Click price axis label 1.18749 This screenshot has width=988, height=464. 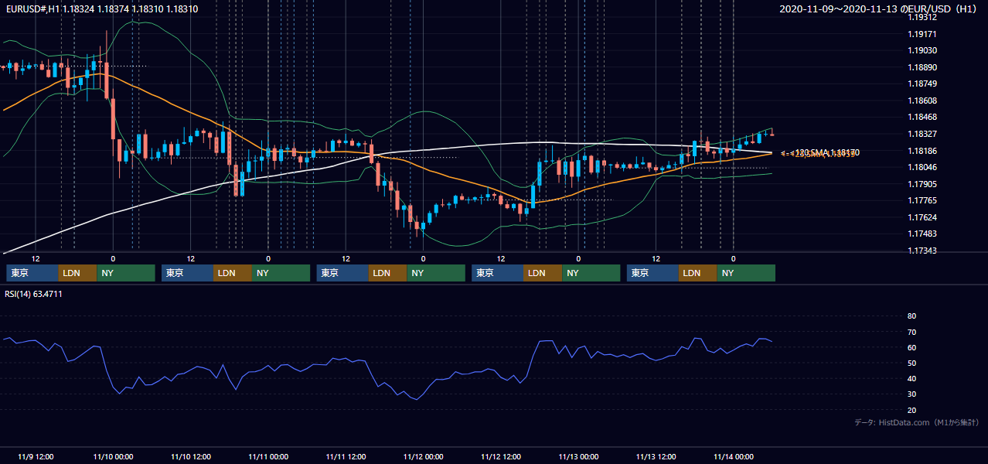tap(922, 84)
